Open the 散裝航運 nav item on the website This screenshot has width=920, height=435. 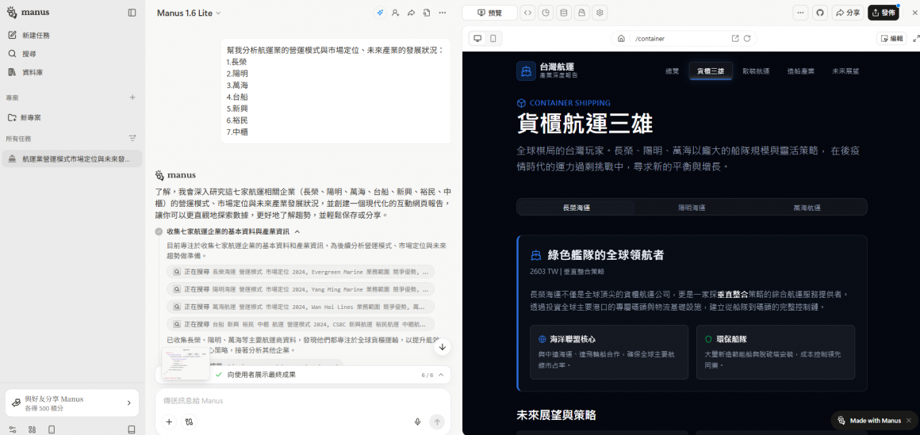coord(756,71)
